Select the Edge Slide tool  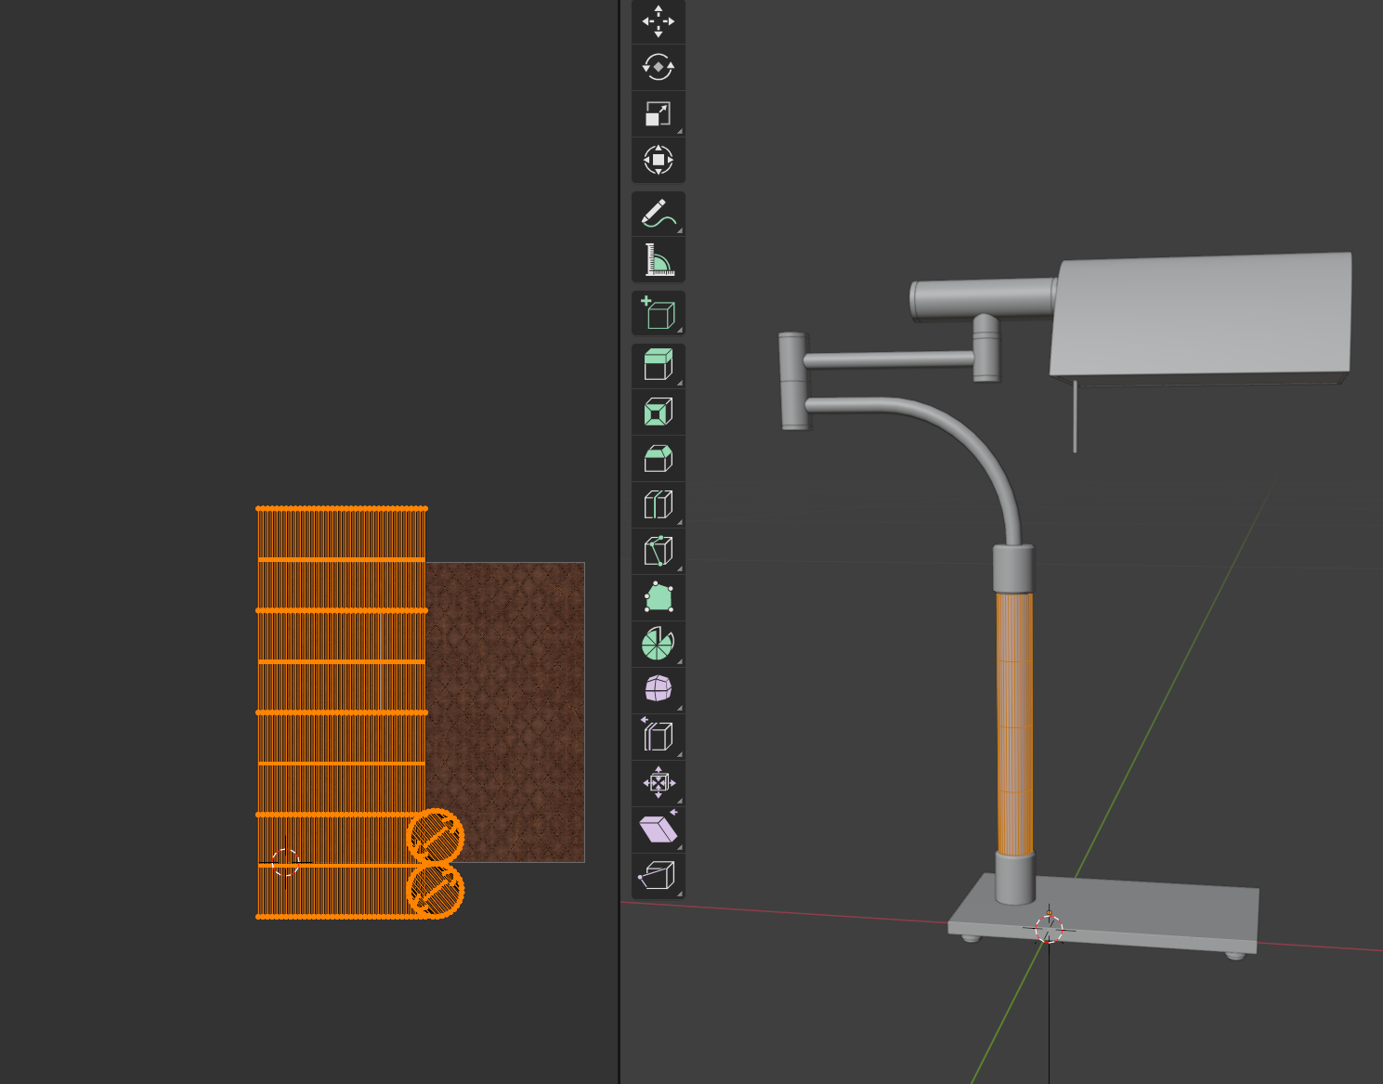click(x=659, y=737)
